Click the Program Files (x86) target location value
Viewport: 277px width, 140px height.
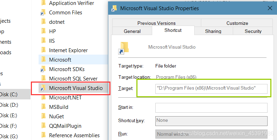click(176, 77)
